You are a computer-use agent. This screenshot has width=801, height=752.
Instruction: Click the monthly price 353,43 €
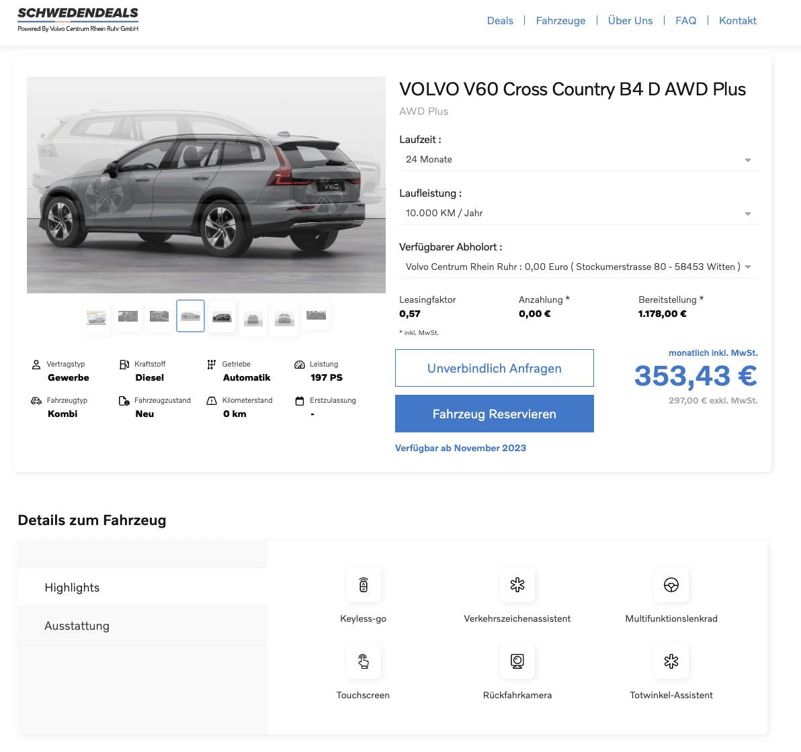pyautogui.click(x=695, y=376)
